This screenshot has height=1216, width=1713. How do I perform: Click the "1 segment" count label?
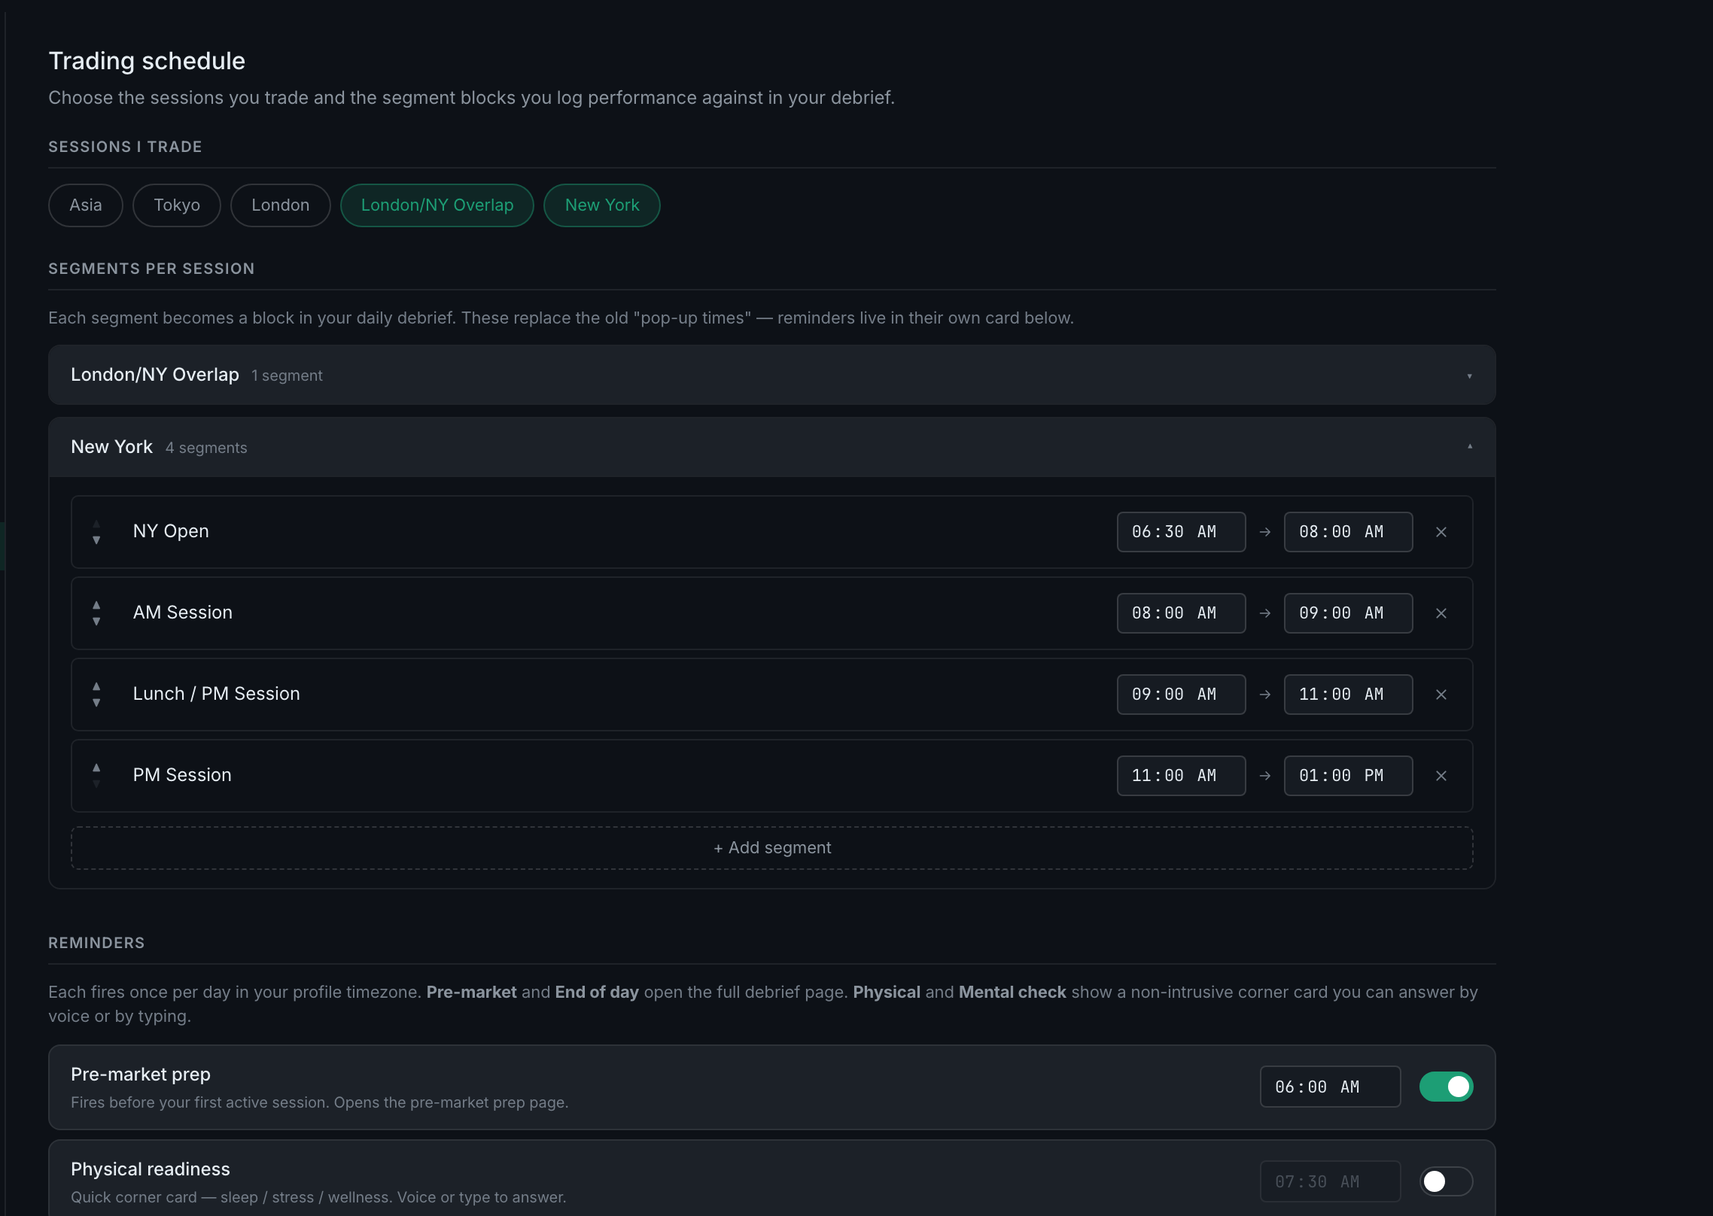point(287,375)
